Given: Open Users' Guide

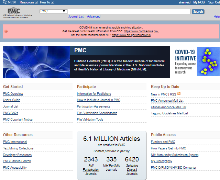Looking at the screenshot, I should (x=12, y=100).
